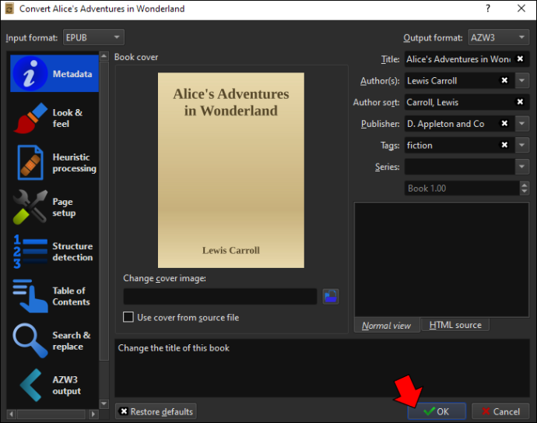Viewport: 537px width, 423px height.
Task: Click the sidebar horizontal scroll left arrow
Action: click(12, 414)
